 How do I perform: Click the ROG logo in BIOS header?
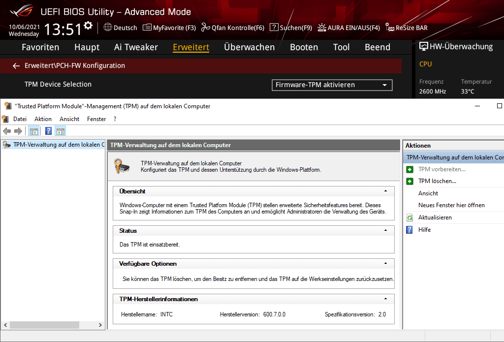pos(21,11)
